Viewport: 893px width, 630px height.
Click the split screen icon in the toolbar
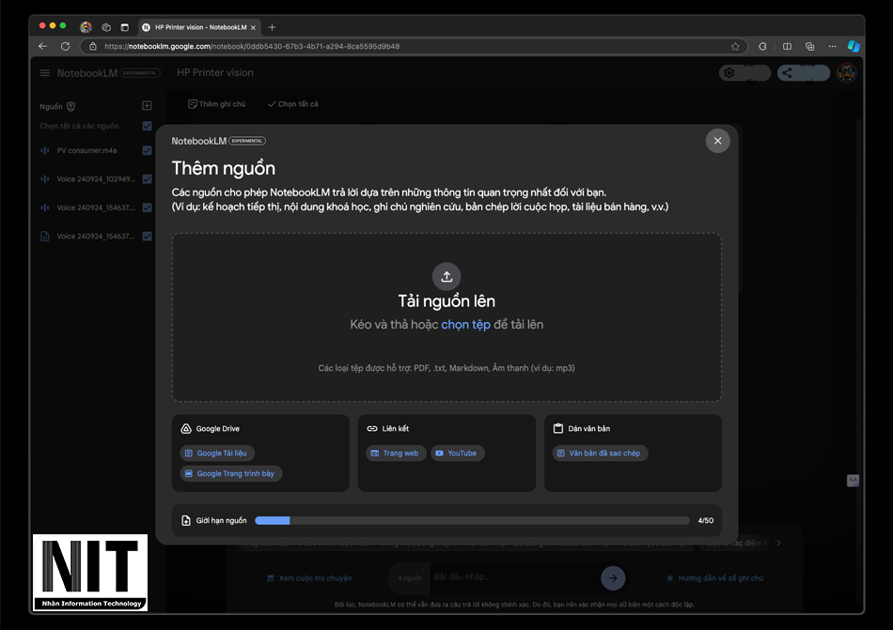(787, 46)
